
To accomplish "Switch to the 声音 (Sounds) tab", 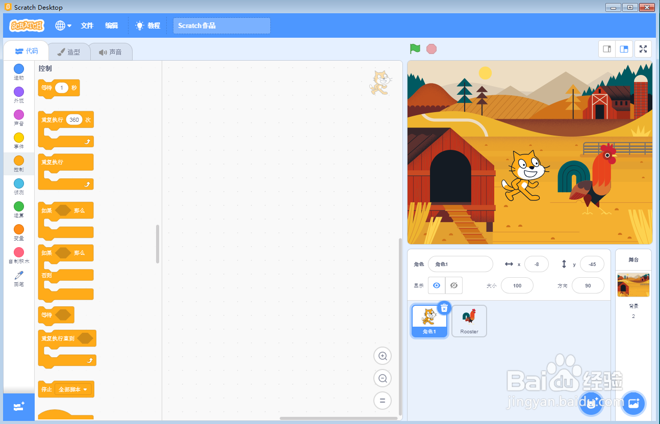I will pyautogui.click(x=111, y=52).
